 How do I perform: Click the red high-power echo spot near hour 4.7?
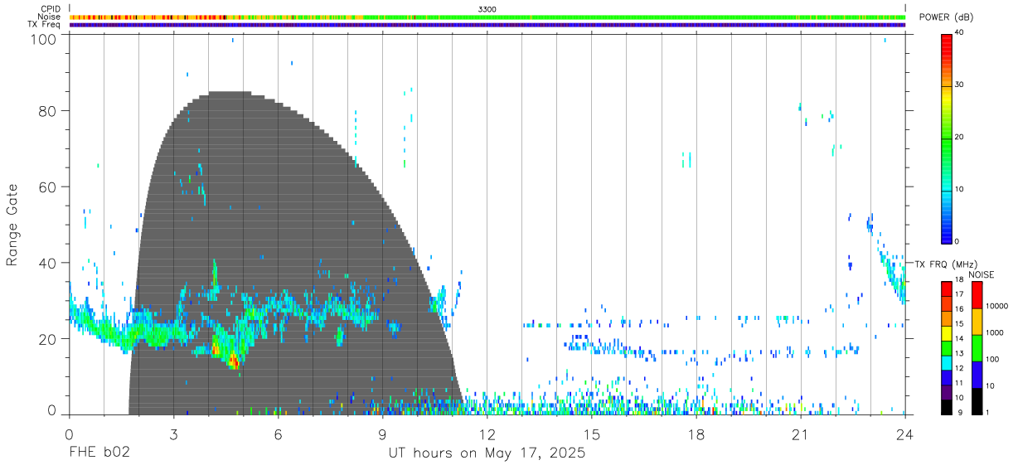click(x=233, y=361)
